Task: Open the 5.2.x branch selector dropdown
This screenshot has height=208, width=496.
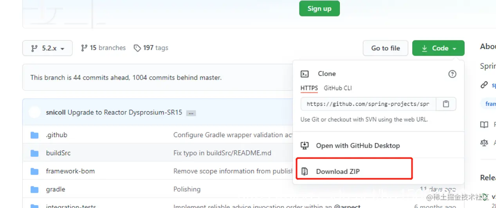Action: click(47, 48)
